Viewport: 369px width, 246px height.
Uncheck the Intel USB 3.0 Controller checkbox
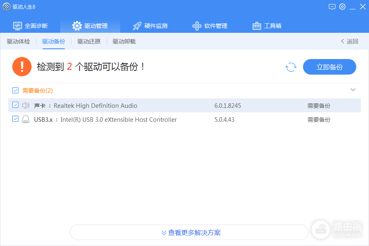click(x=15, y=119)
